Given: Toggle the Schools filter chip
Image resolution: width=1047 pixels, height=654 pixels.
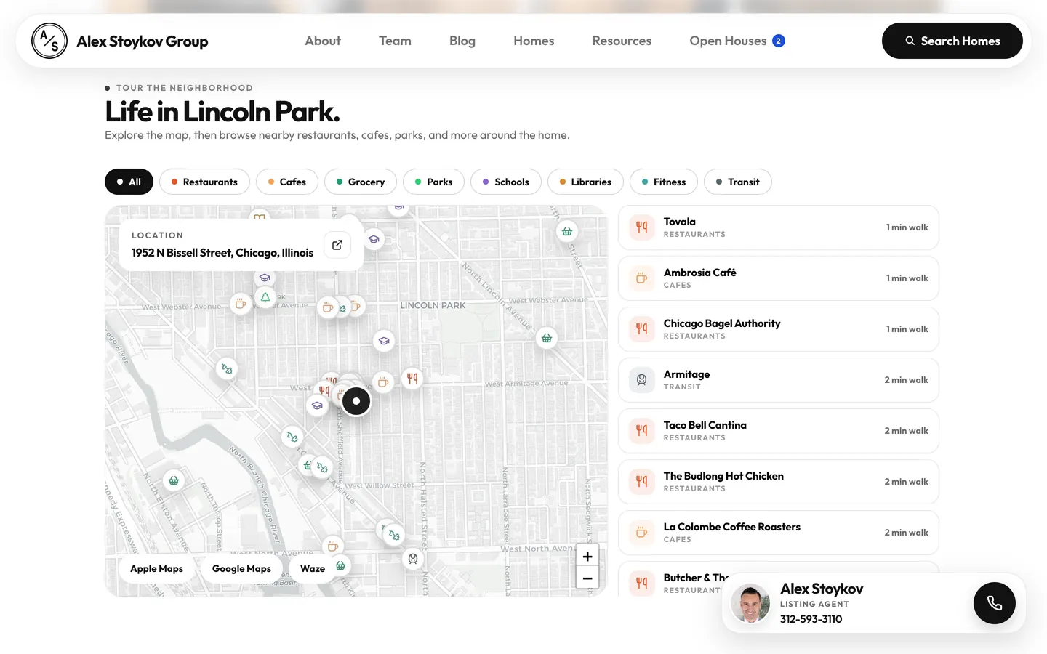Looking at the screenshot, I should coord(506,182).
